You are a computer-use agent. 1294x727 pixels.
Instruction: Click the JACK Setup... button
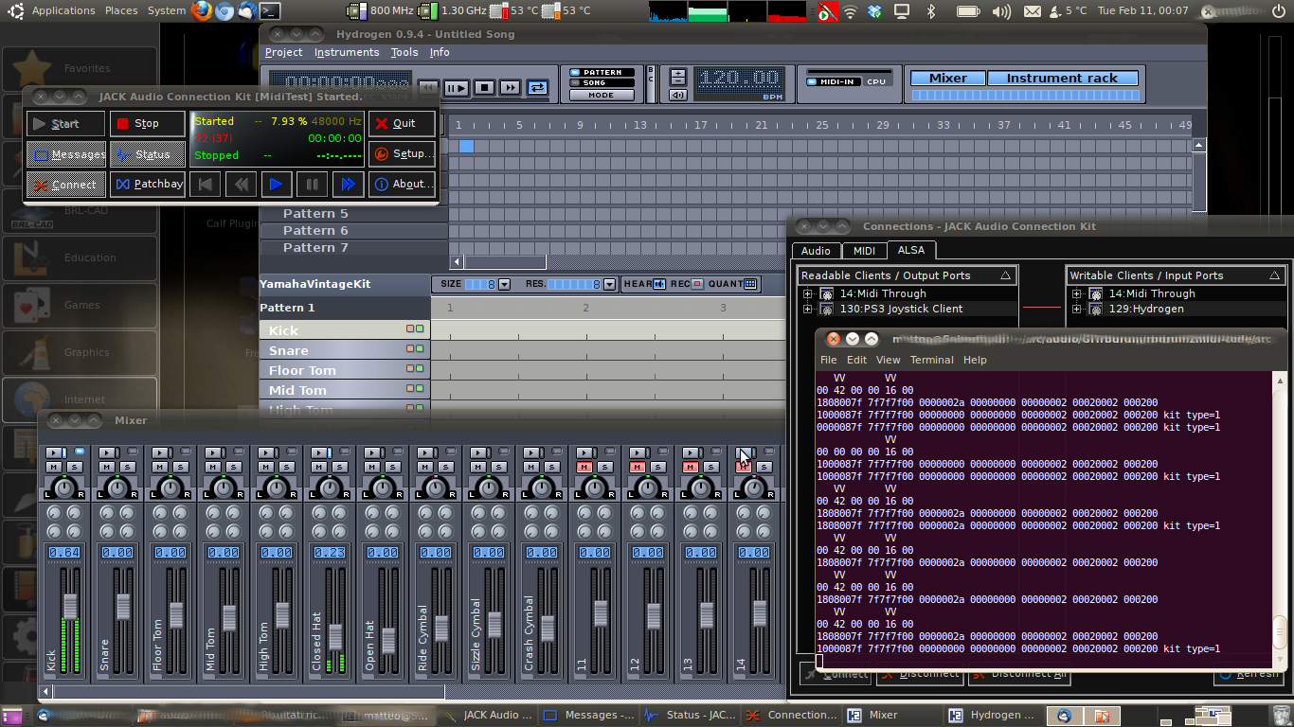[403, 154]
